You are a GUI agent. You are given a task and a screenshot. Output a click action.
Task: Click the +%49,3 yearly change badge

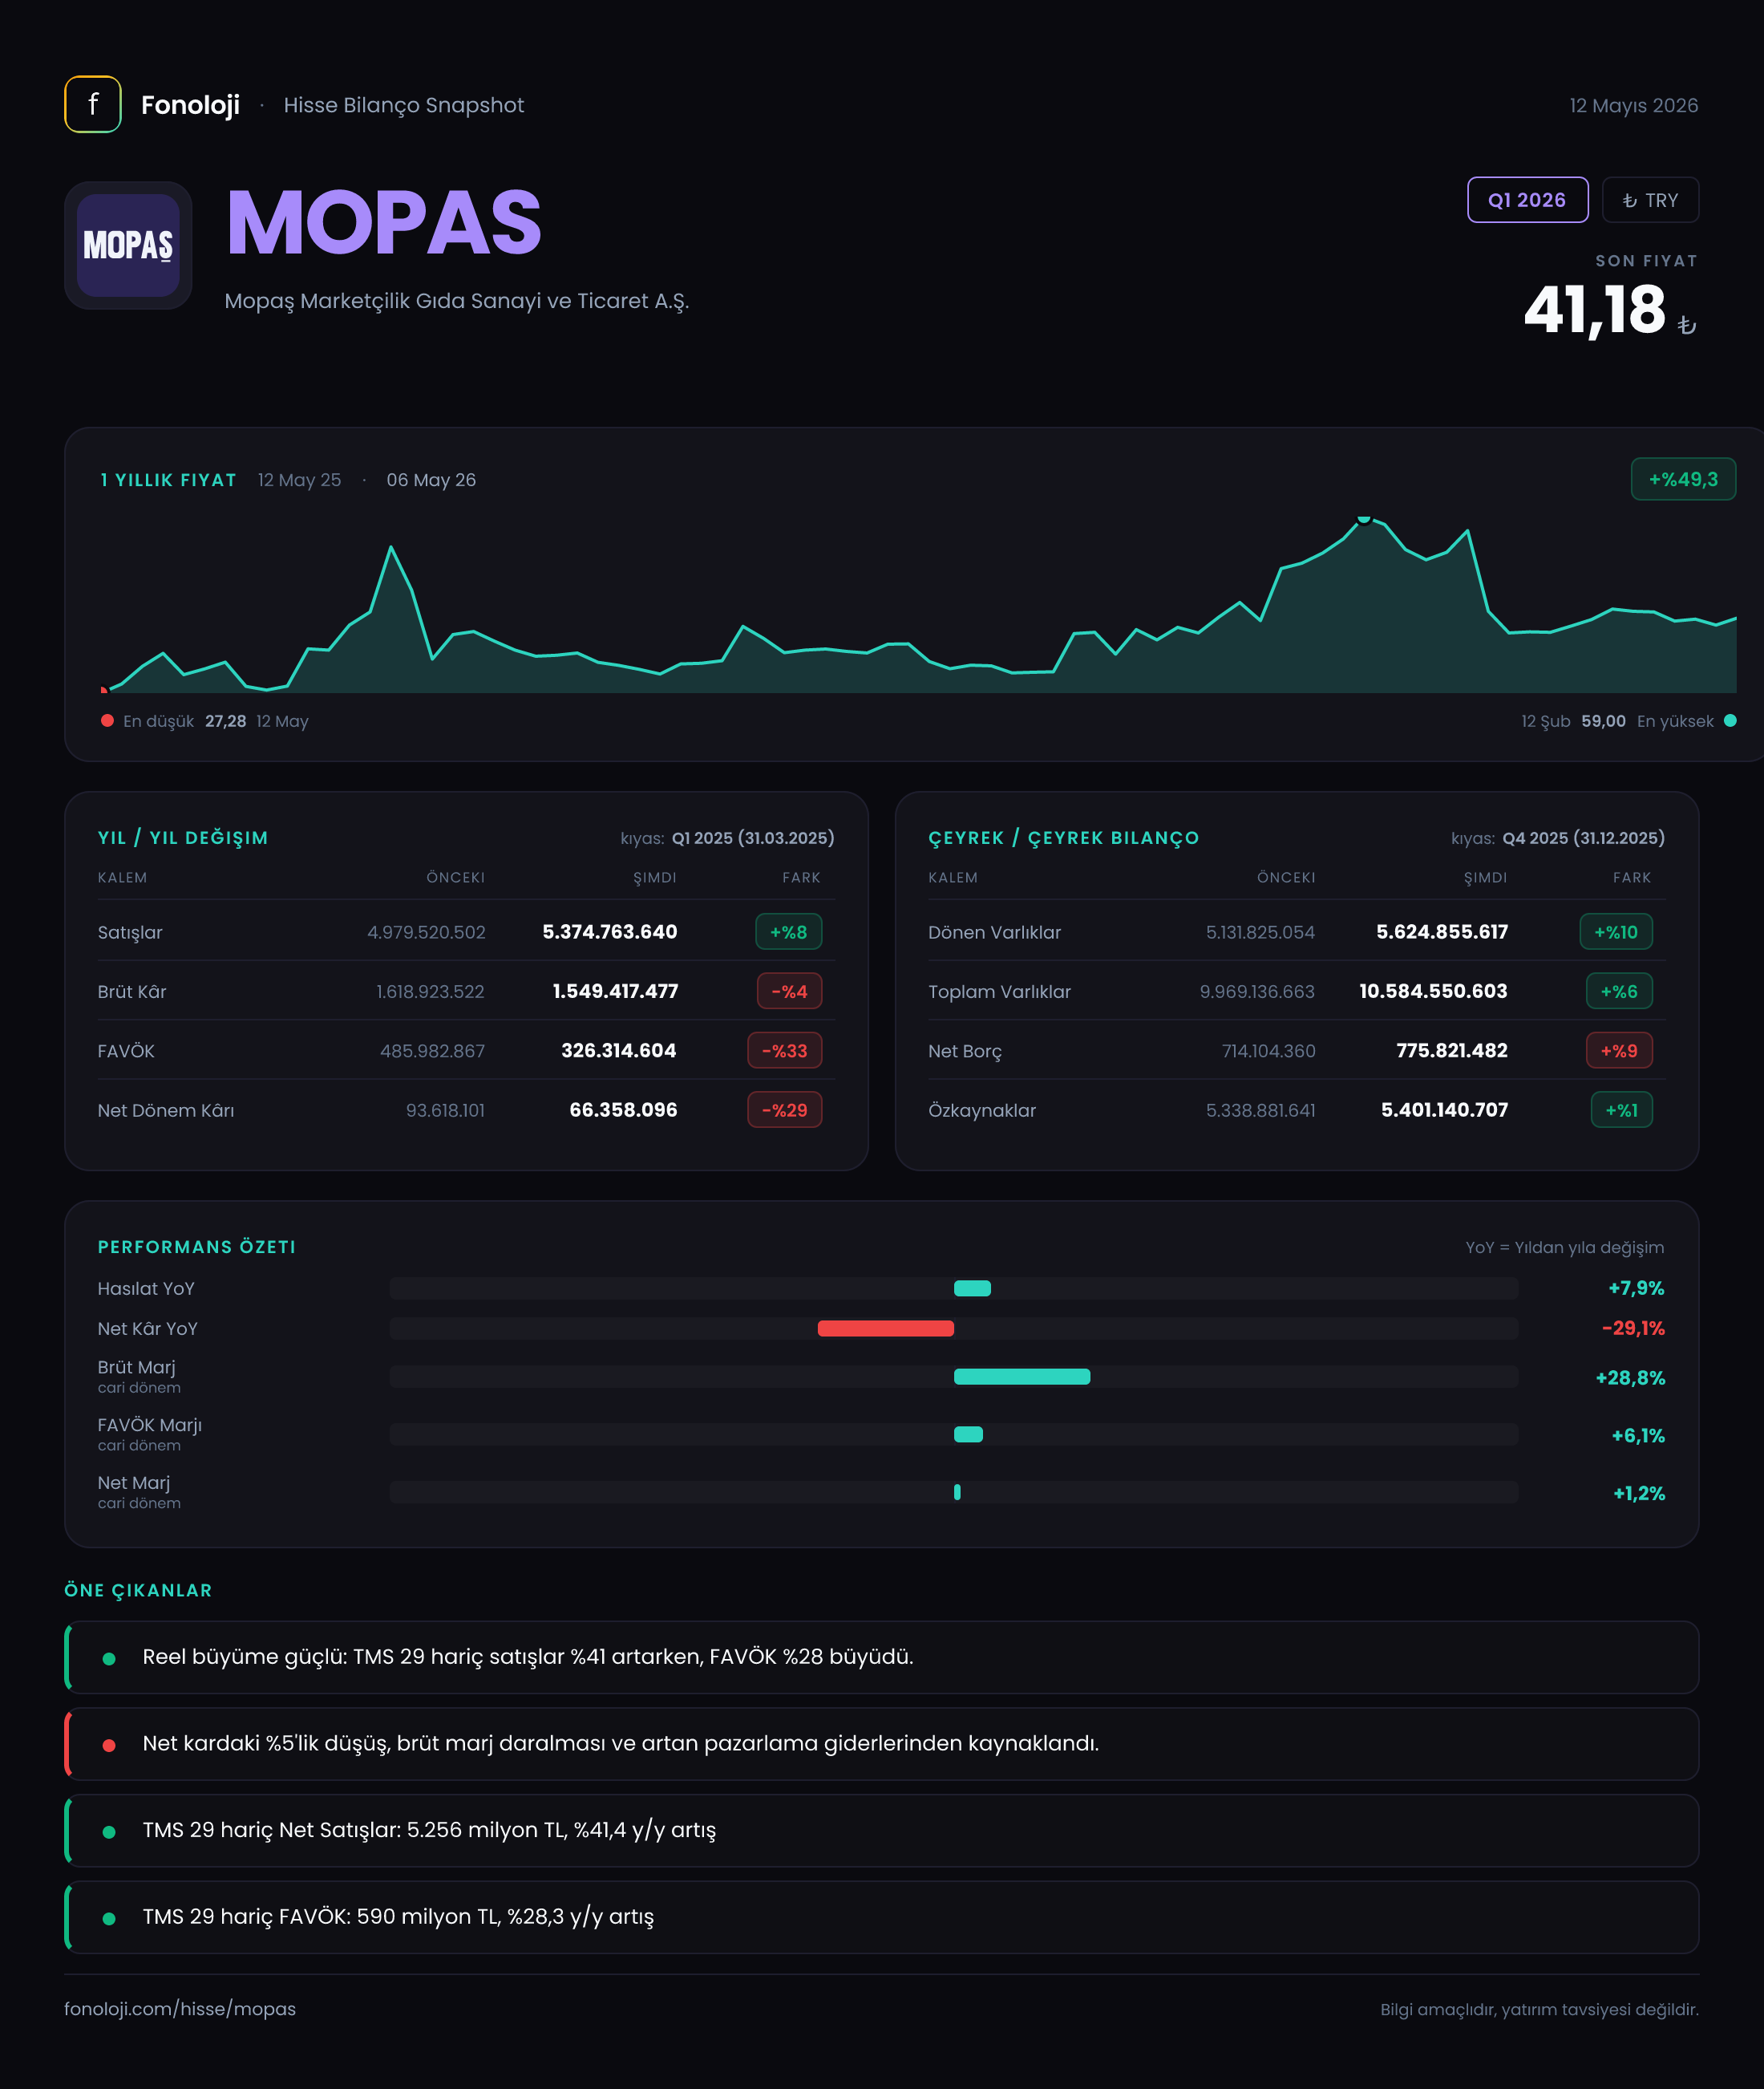pyautogui.click(x=1683, y=479)
